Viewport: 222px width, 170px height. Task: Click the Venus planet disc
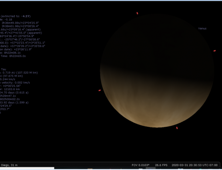[156, 70]
